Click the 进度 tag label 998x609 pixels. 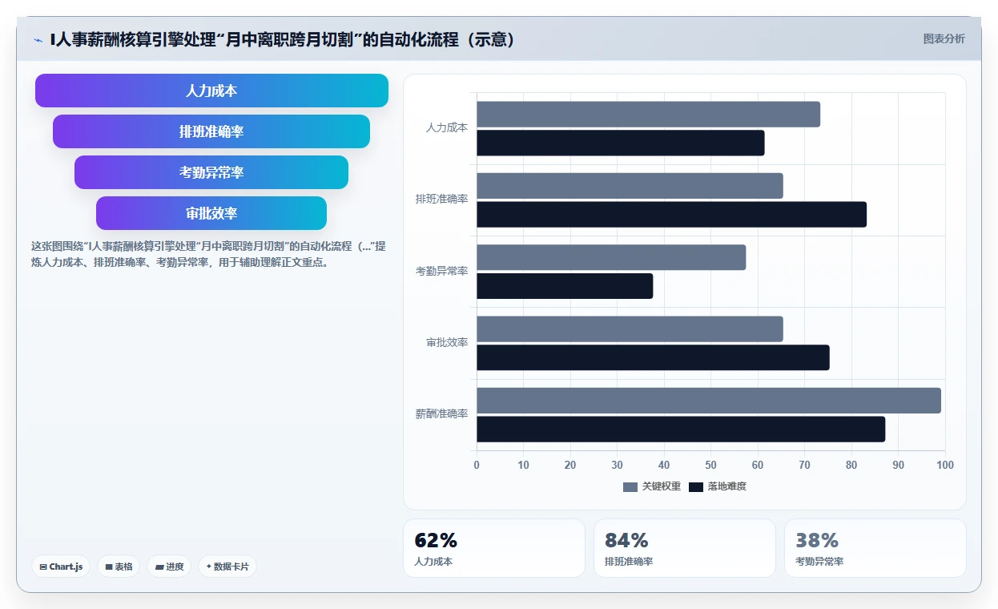pyautogui.click(x=175, y=567)
